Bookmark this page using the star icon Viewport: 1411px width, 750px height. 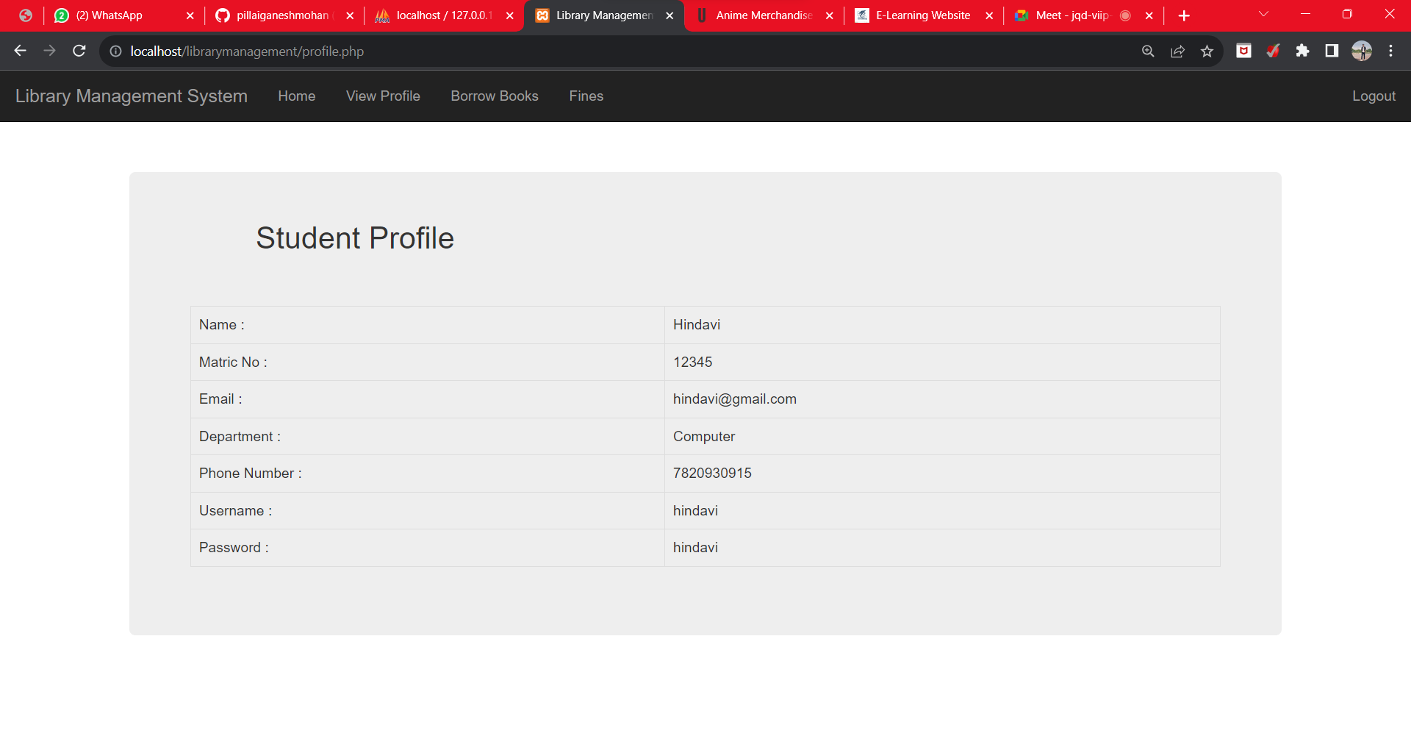[1207, 51]
